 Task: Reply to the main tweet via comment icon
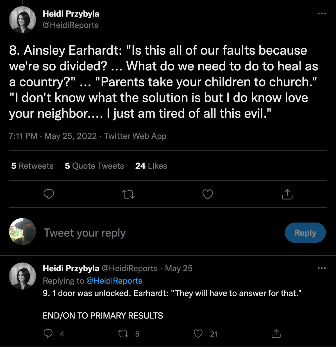49,194
